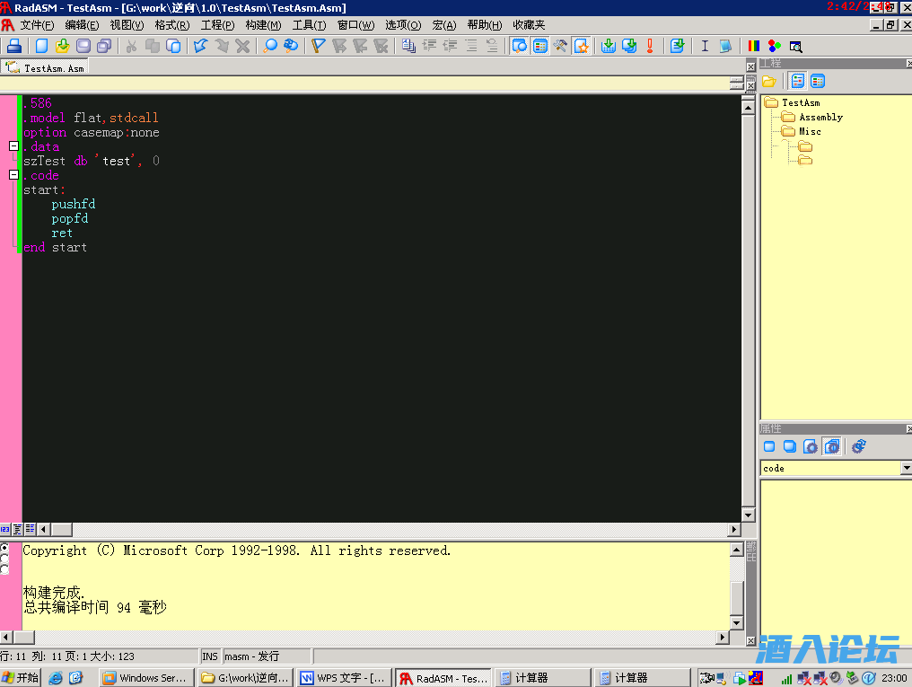Screen dimensions: 912x687
Task: Select the first output window radio button
Action: click(4, 548)
